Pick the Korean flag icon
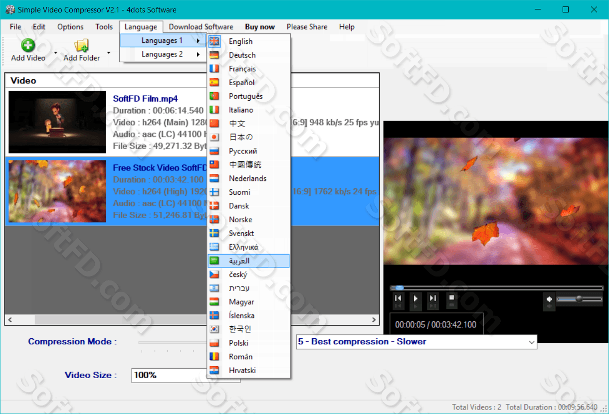Image resolution: width=609 pixels, height=414 pixels. (214, 329)
